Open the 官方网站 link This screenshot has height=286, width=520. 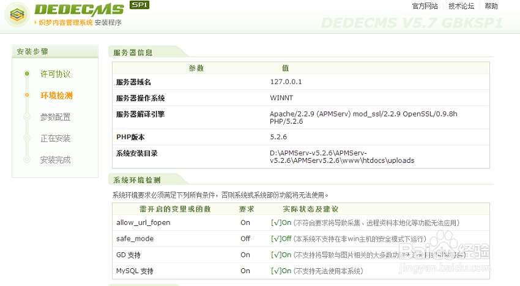[425, 6]
